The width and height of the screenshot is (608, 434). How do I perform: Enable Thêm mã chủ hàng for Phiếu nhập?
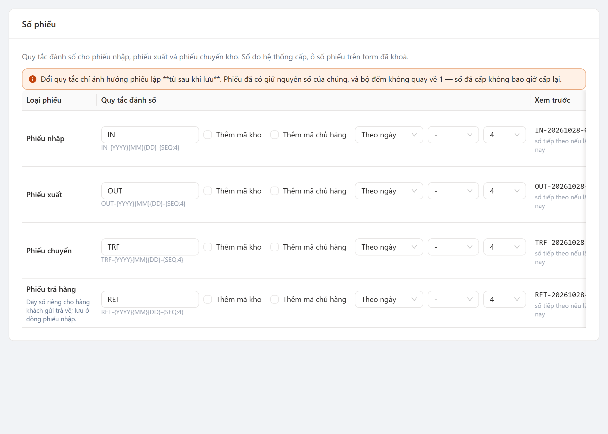tap(275, 135)
